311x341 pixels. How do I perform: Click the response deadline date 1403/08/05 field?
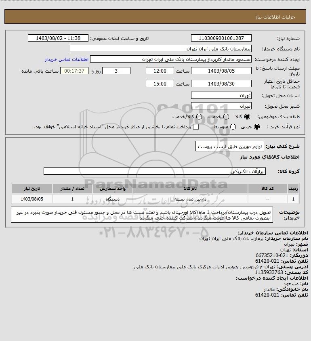221,71
